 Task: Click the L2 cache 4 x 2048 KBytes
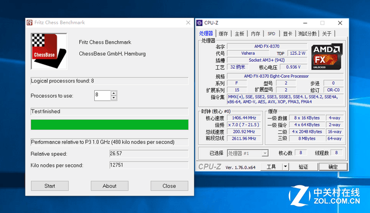point(307,132)
